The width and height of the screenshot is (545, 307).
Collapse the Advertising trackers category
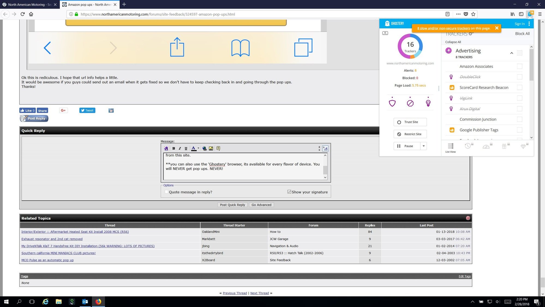click(x=511, y=53)
